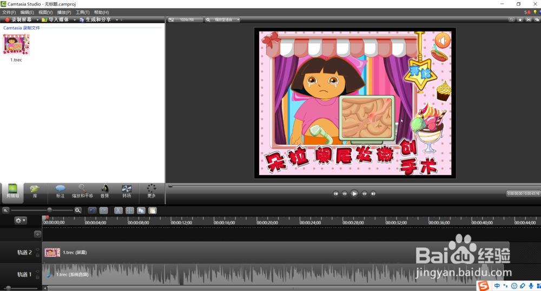Open the Callouts tool (标注)
Screen dimensions: 541x291
pyautogui.click(x=60, y=192)
